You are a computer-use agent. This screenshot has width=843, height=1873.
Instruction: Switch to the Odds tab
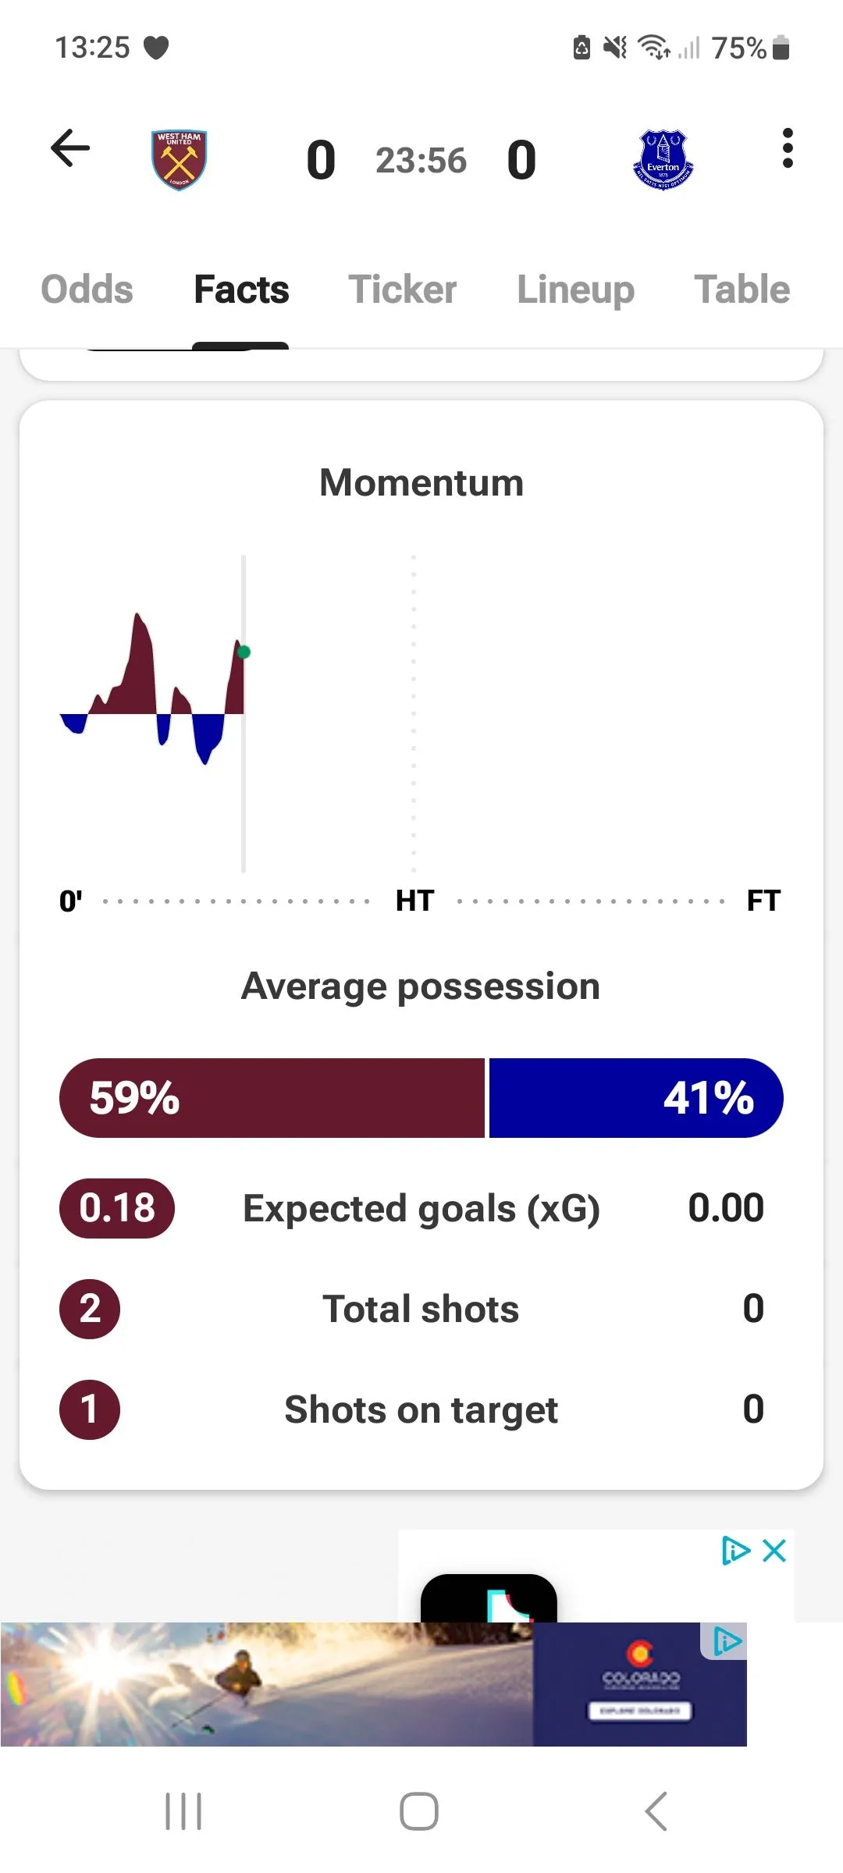pos(87,290)
